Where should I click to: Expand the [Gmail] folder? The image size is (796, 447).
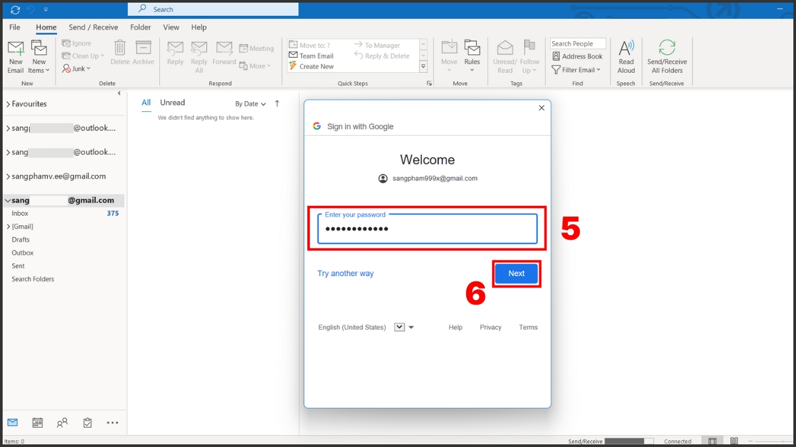coord(8,226)
